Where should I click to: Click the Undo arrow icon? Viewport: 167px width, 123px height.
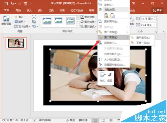tap(12, 4)
